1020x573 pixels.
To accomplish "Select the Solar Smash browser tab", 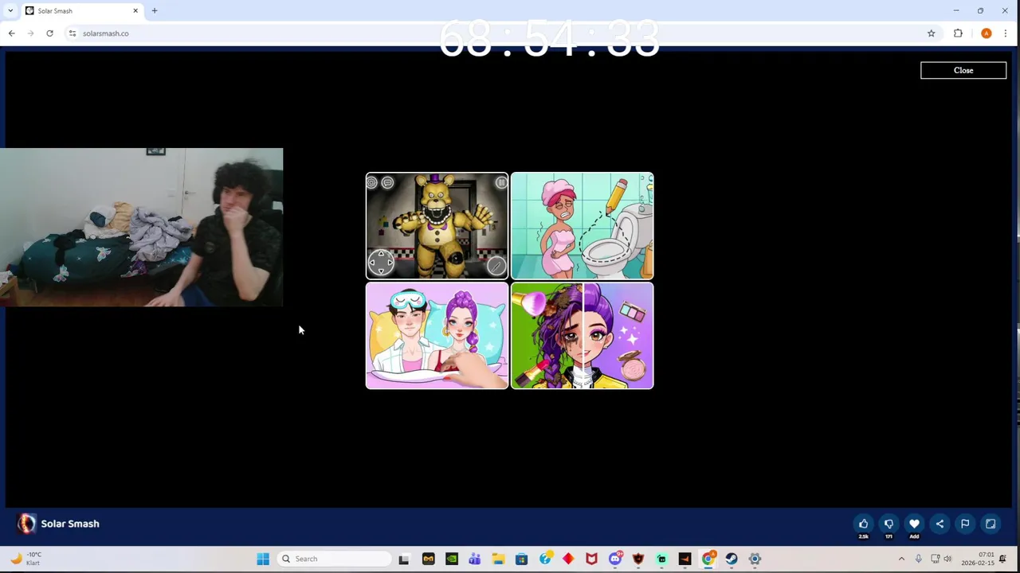I will pyautogui.click(x=80, y=10).
